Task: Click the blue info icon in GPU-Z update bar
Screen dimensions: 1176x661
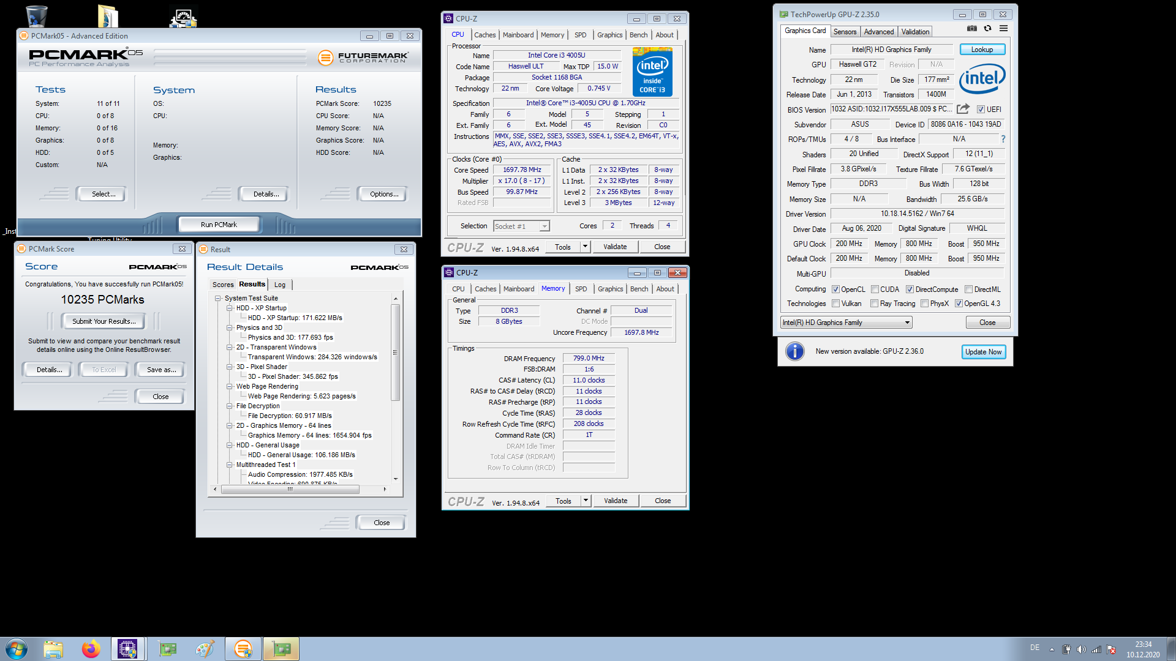Action: (x=795, y=351)
